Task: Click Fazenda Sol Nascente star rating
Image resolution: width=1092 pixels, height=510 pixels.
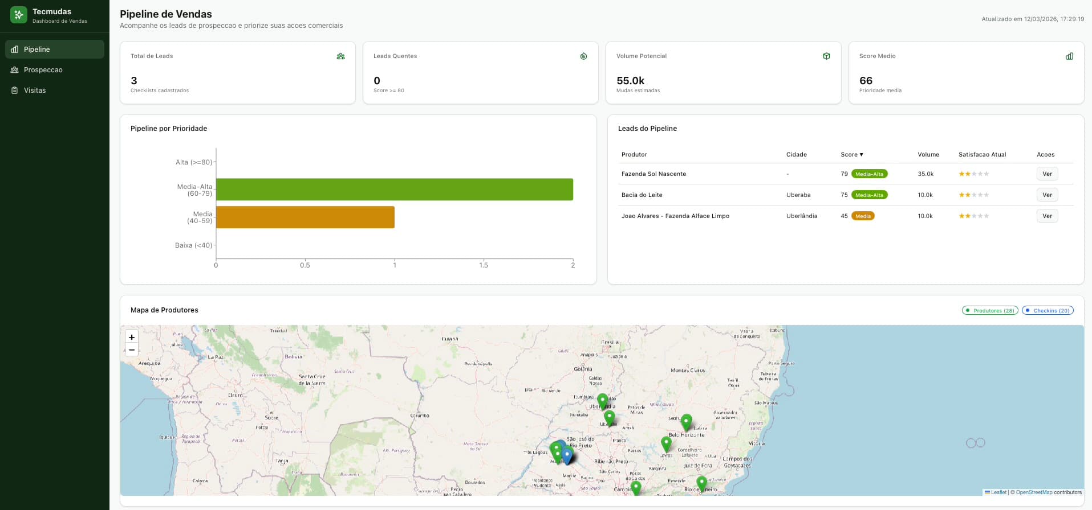Action: pos(974,174)
